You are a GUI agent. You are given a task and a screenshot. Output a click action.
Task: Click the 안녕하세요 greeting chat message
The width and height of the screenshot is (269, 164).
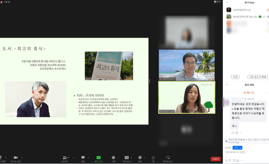pyautogui.click(x=248, y=111)
